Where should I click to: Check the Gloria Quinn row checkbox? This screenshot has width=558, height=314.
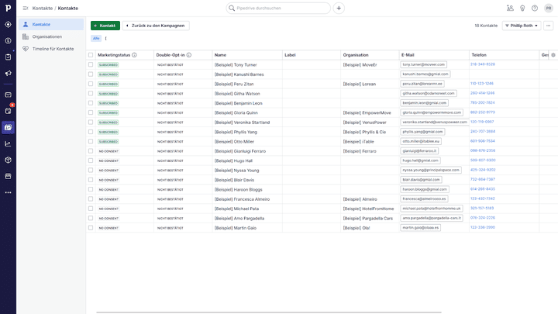pyautogui.click(x=91, y=113)
